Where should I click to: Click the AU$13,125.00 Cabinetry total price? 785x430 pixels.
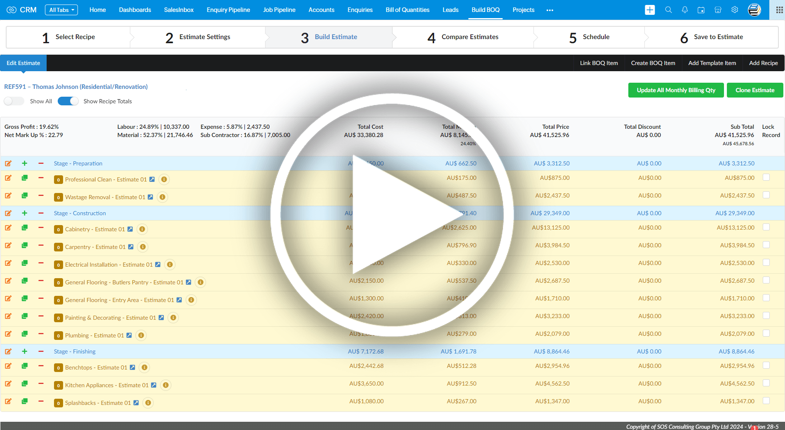(x=551, y=228)
